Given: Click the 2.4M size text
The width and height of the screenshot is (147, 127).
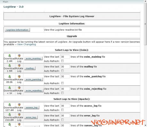Looking at the screenshot, I should 10,61.
